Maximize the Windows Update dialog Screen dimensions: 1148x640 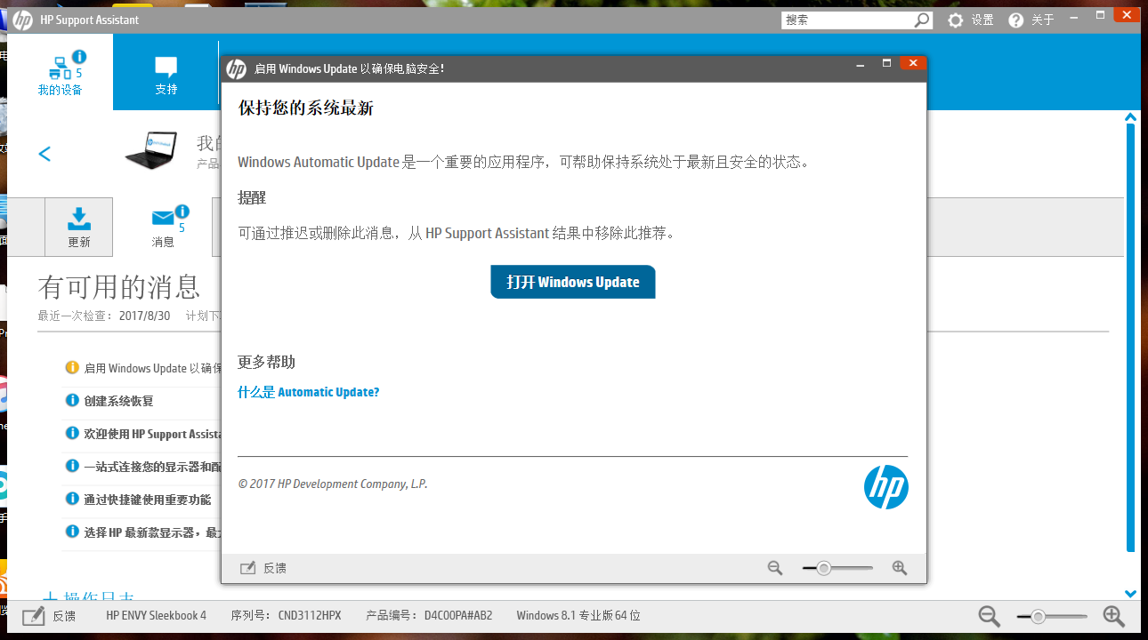pyautogui.click(x=886, y=64)
